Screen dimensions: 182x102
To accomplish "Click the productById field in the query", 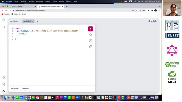I will pos(23,31).
